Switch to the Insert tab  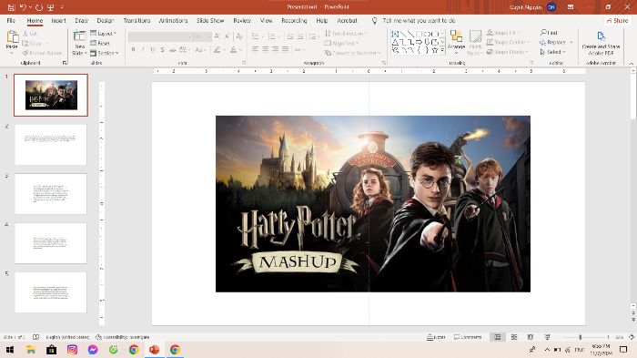tap(58, 20)
